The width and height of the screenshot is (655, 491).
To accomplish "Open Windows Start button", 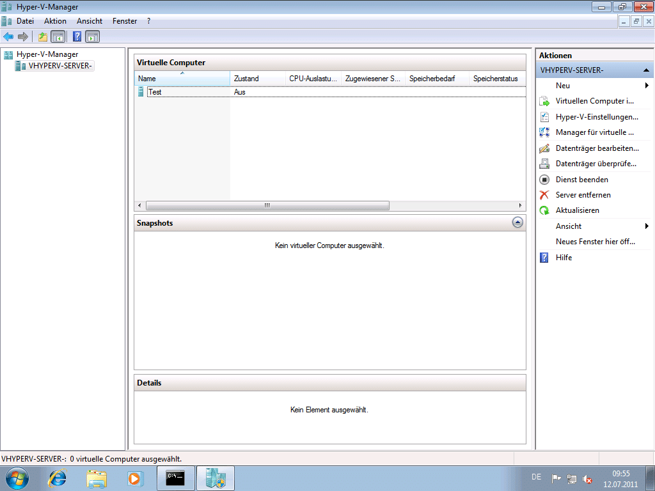I will (17, 478).
